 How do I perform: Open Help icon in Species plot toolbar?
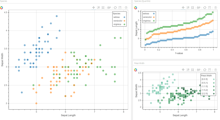coord(126,7)
